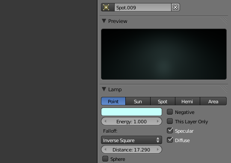Screen dimensions: 231x163
Task: Select the Sun lamp type
Action: pos(138,101)
